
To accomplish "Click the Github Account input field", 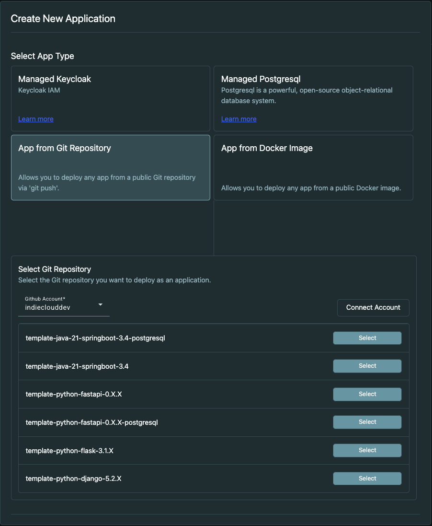I will (x=57, y=307).
